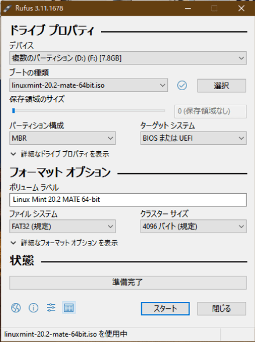The width and height of the screenshot is (255, 342).
Task: Open the デバイス device dropdown
Action: (128, 58)
